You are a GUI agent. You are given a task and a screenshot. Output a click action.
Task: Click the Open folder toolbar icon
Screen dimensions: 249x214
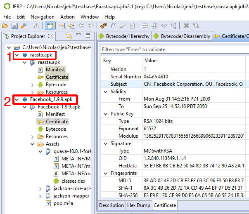(x=5, y=26)
